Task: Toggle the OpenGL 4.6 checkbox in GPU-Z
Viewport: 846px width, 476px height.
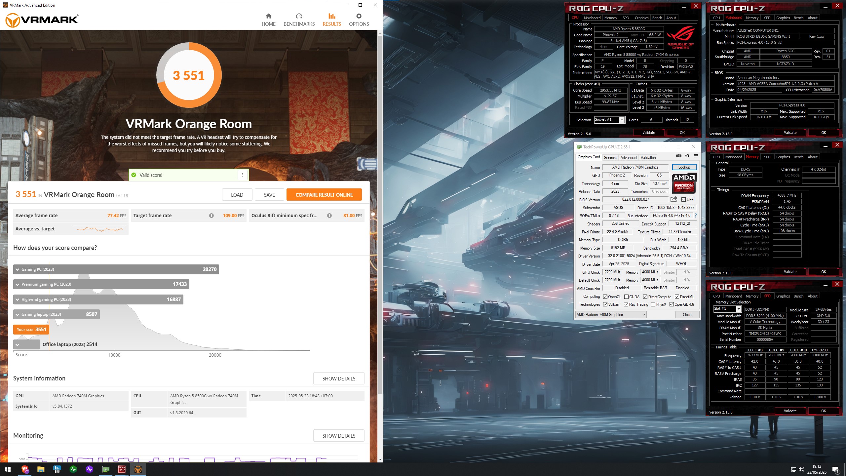Action: [x=672, y=304]
